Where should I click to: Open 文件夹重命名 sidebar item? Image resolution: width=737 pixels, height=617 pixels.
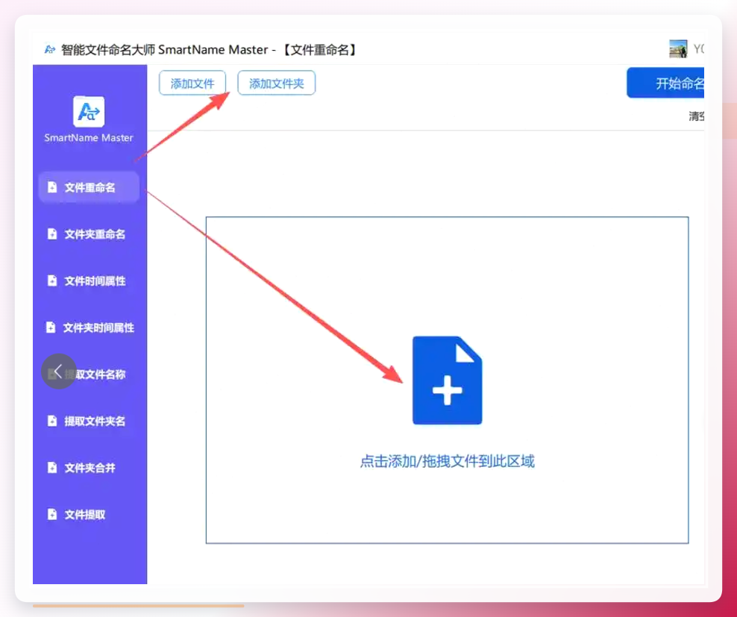[x=89, y=234]
